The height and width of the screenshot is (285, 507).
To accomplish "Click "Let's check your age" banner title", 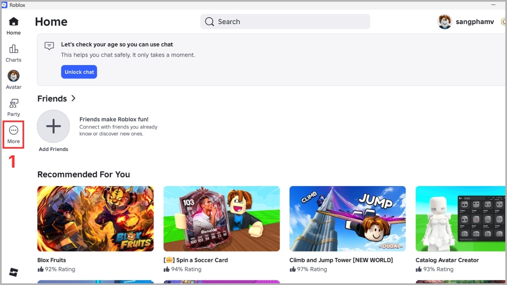I will tap(117, 44).
